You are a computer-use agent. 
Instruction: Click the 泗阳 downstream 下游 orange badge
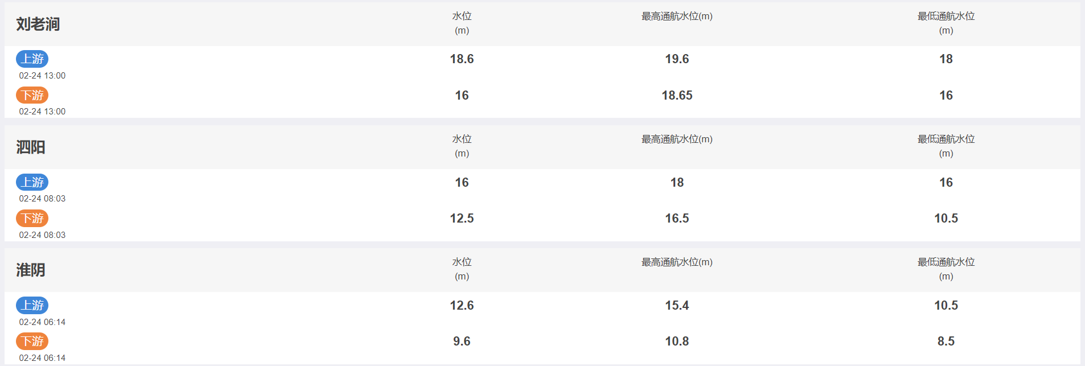point(32,218)
